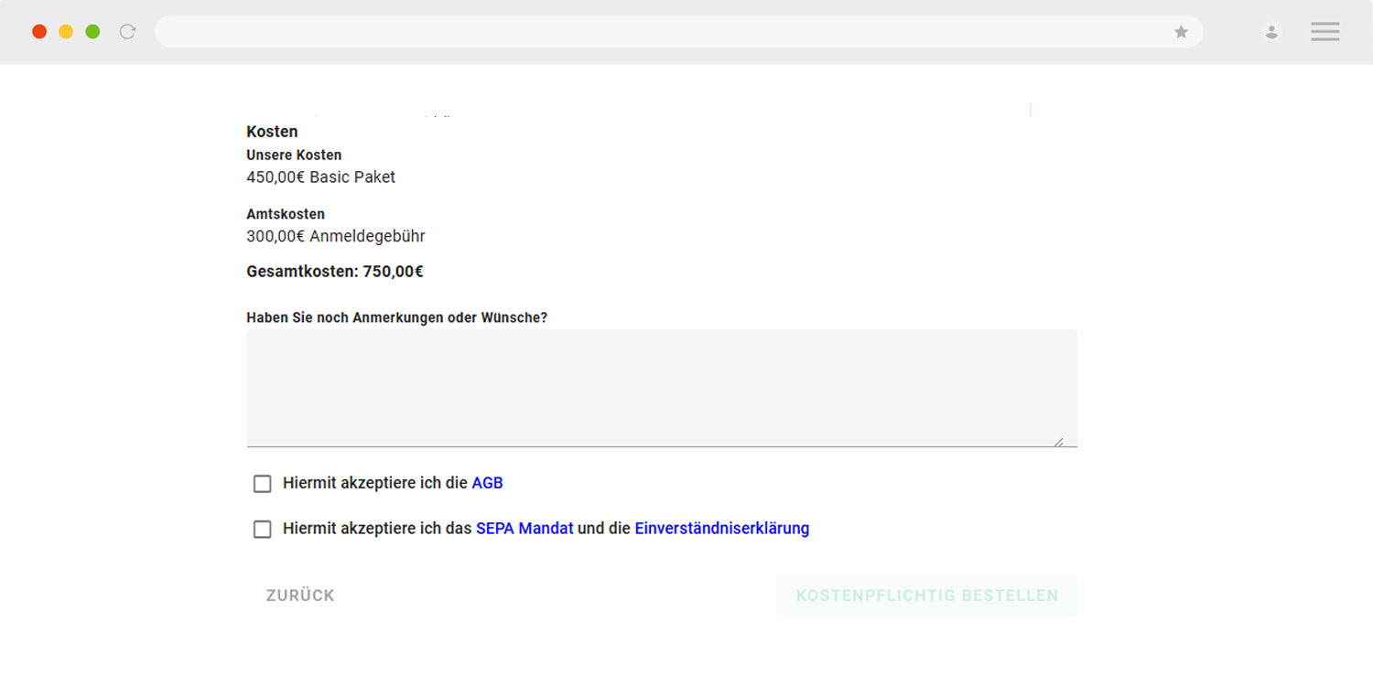This screenshot has height=686, width=1373.
Task: Click the browser address bar
Action: (x=678, y=32)
